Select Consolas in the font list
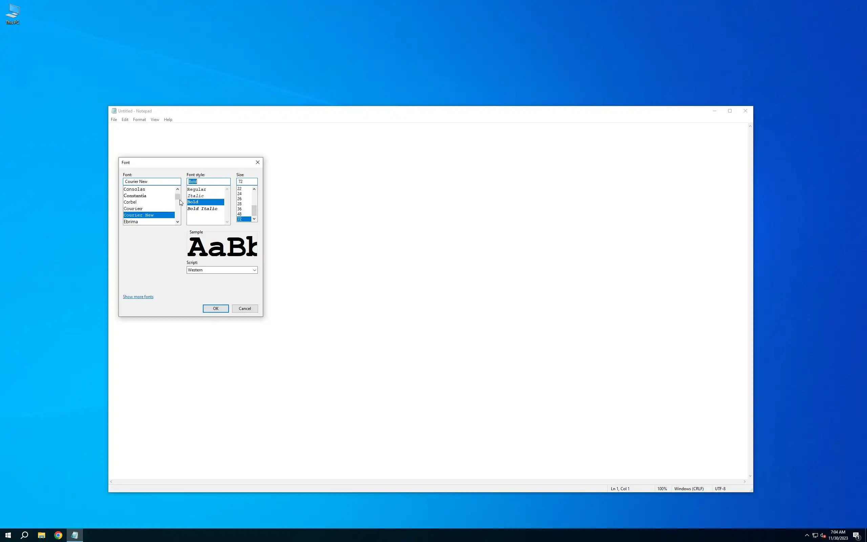This screenshot has height=542, width=867. coord(134,189)
